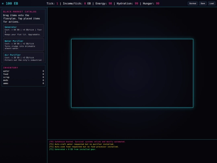Open the Survival button in header

[x=192, y=4]
